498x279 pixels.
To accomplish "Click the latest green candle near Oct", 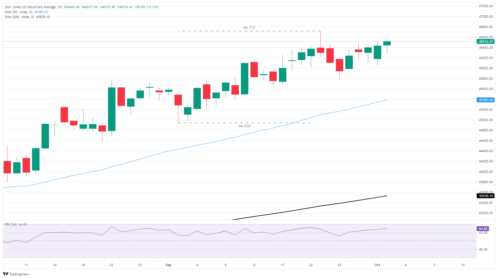I will 387,43.
